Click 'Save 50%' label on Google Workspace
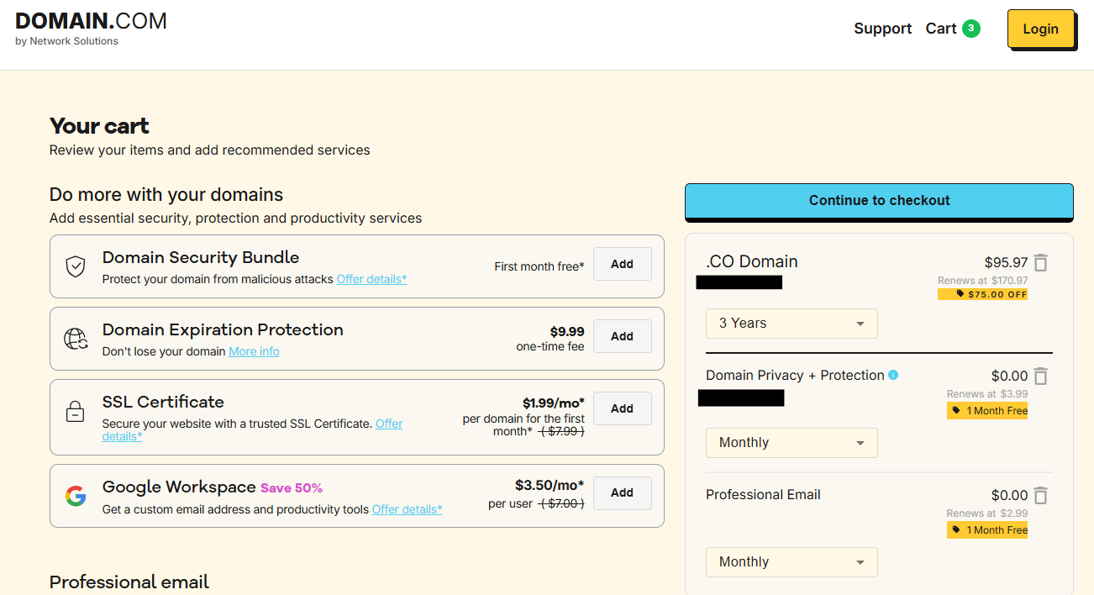This screenshot has height=595, width=1094. pos(292,488)
